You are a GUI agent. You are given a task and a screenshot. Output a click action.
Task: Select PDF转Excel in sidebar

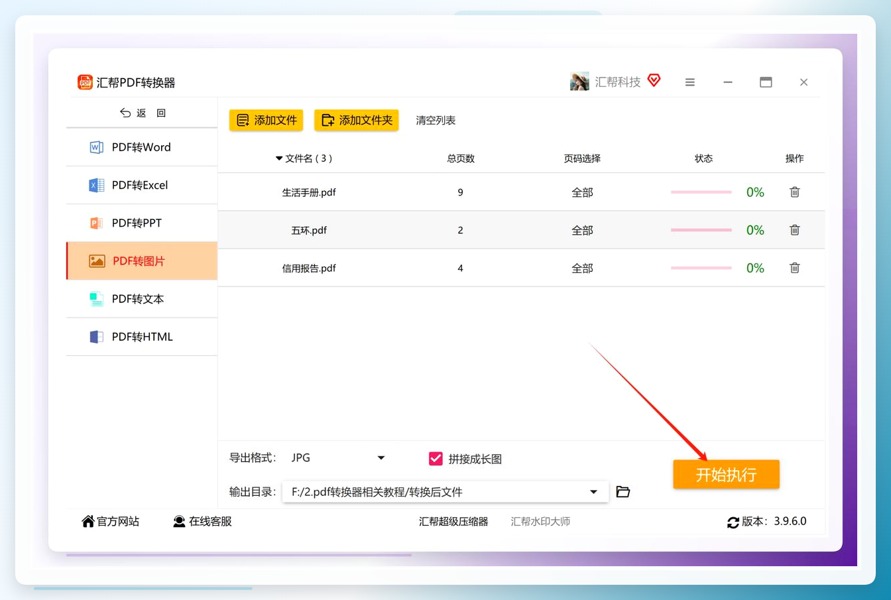coord(142,185)
